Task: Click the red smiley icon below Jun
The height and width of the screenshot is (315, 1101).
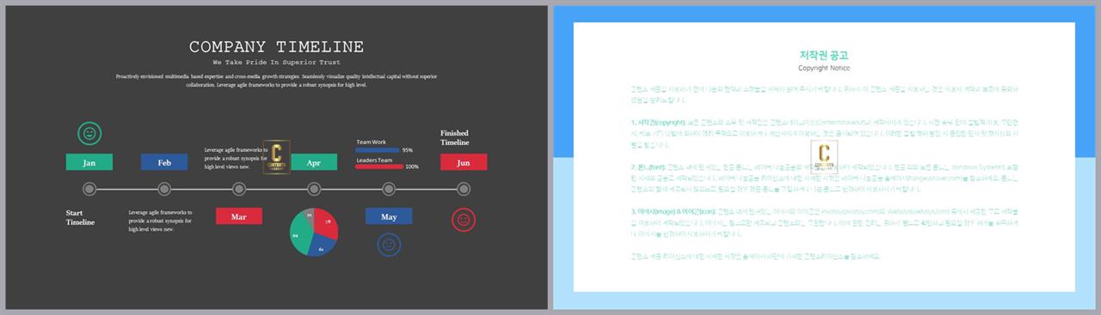Action: click(x=464, y=220)
